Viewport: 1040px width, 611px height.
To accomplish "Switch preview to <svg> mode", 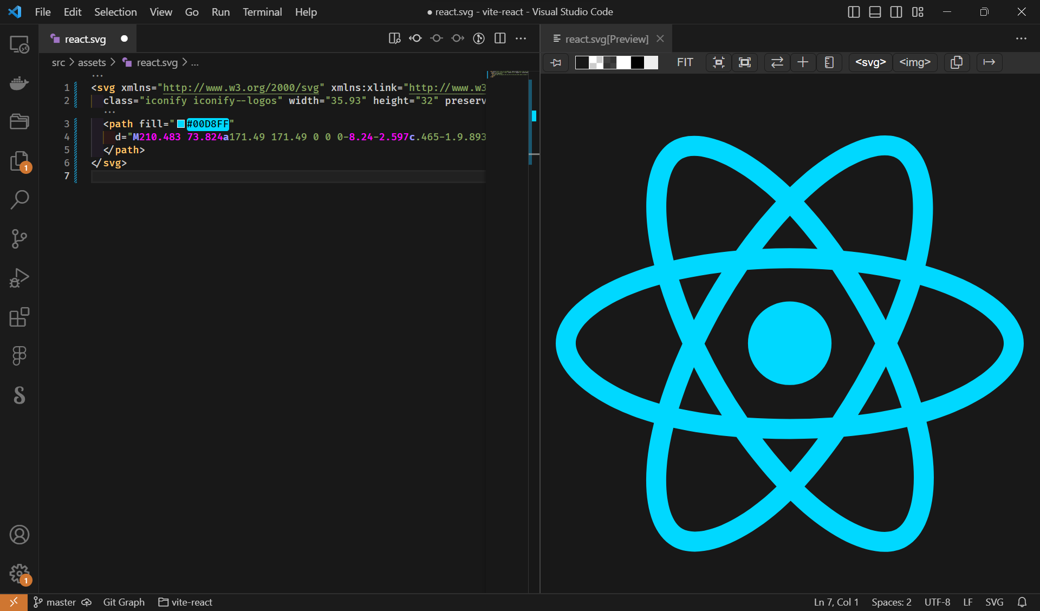I will coord(870,63).
